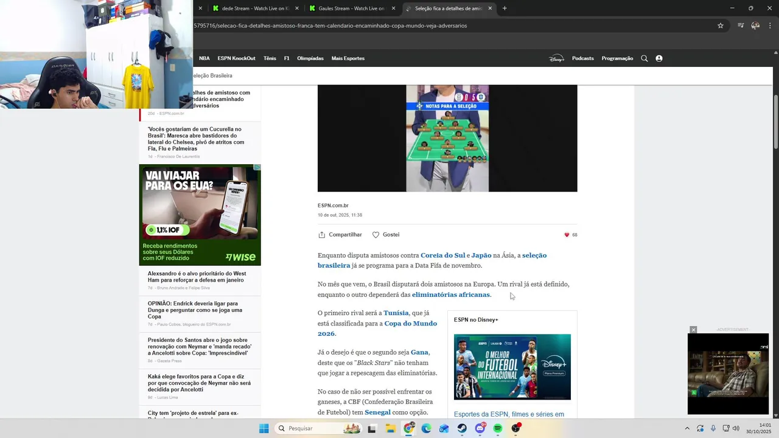Open the Tênis section
Image resolution: width=779 pixels, height=438 pixels.
click(270, 58)
